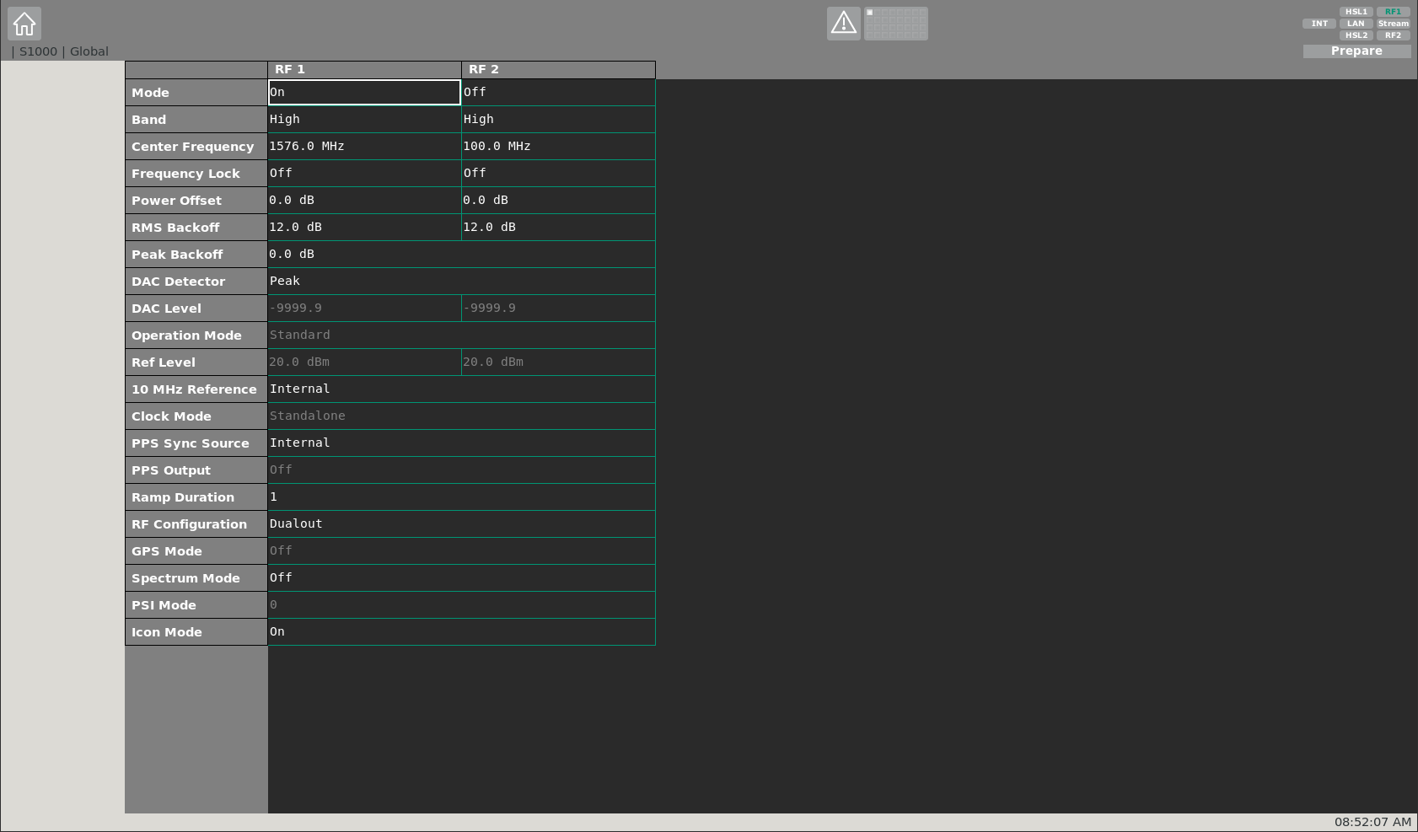Edit RF 1 Center Frequency 1576.0 MHz
Image resolution: width=1418 pixels, height=832 pixels.
[x=364, y=147]
